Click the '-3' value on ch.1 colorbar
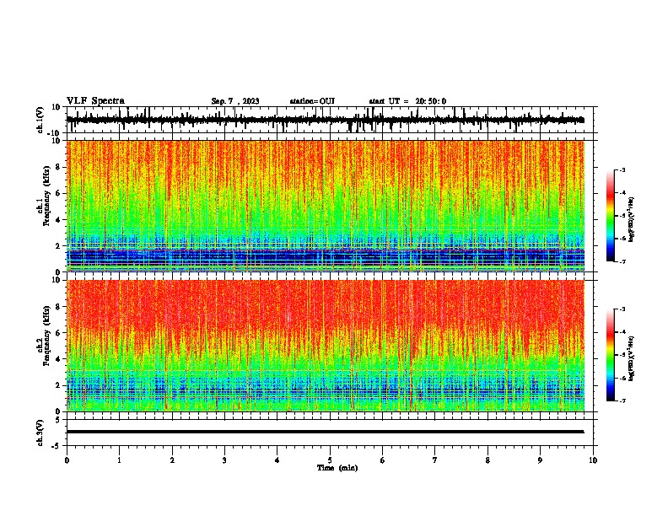 point(622,169)
